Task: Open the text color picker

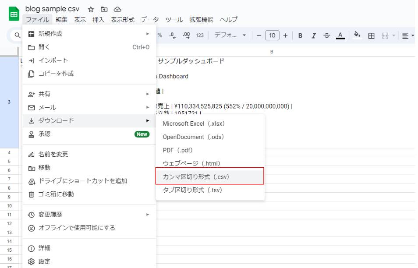Action: click(340, 35)
